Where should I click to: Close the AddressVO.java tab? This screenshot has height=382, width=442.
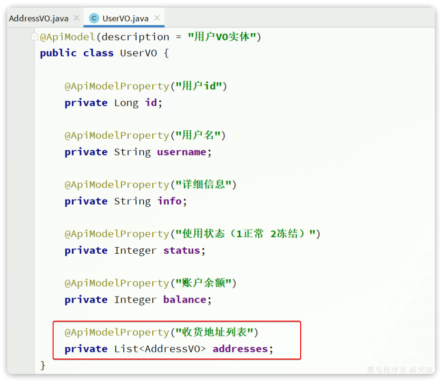(x=77, y=18)
